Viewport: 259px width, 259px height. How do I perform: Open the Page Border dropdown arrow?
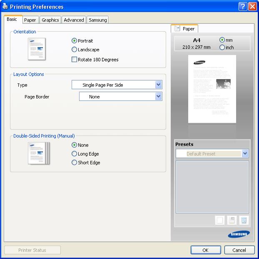pyautogui.click(x=158, y=96)
